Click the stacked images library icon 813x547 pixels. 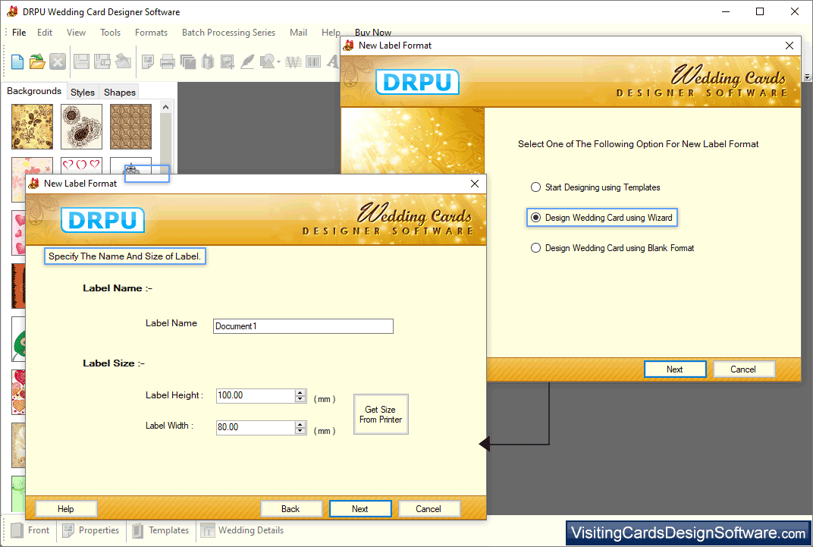[x=187, y=61]
